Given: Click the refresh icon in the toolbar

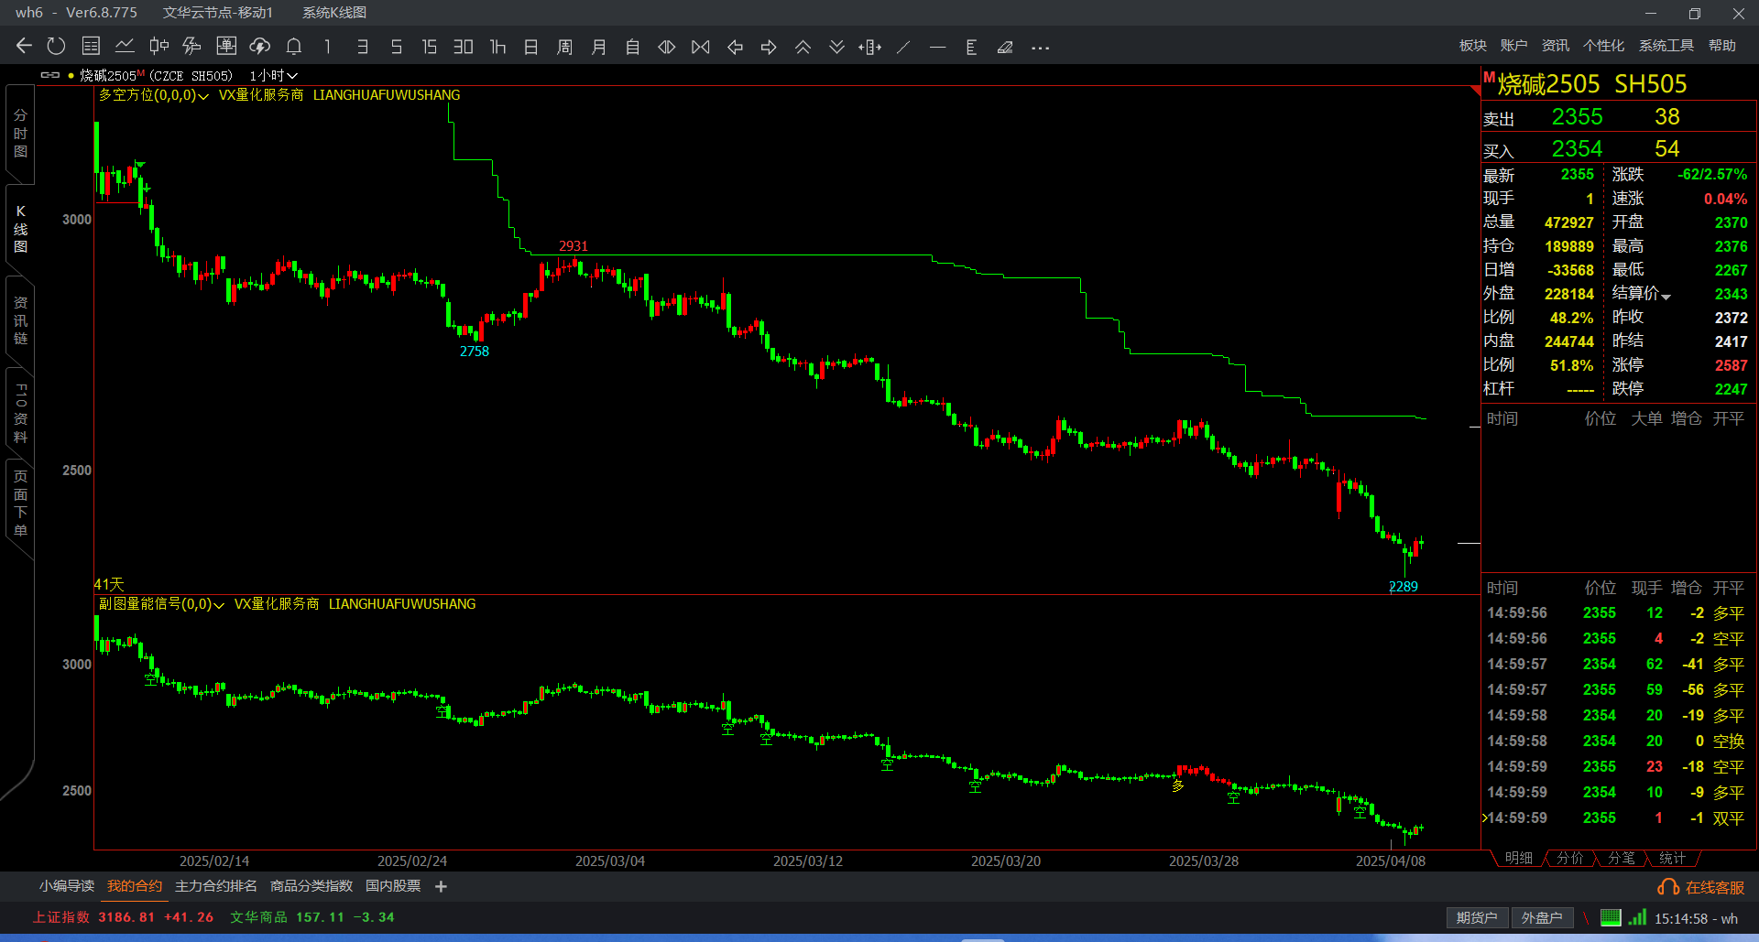Looking at the screenshot, I should point(57,46).
